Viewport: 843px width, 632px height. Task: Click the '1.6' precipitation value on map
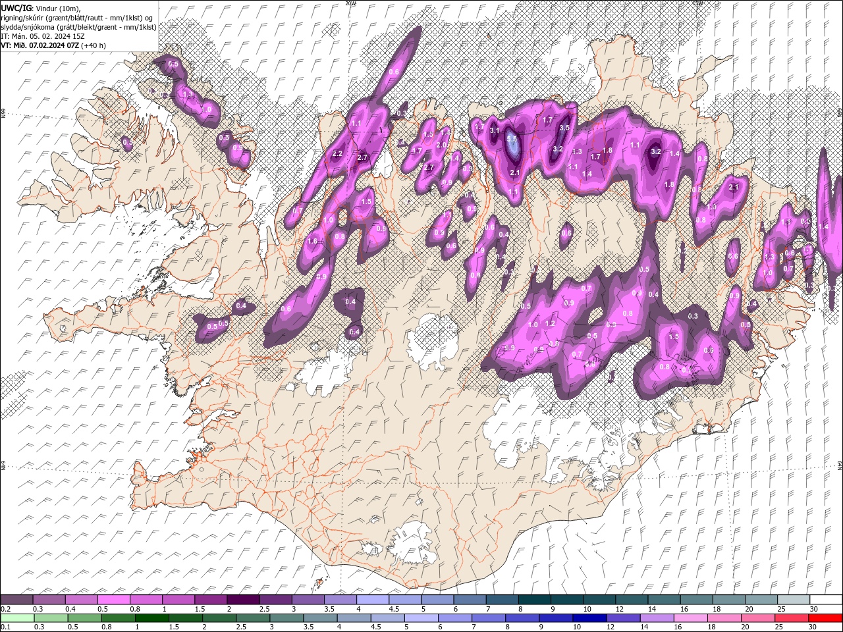click(x=312, y=242)
